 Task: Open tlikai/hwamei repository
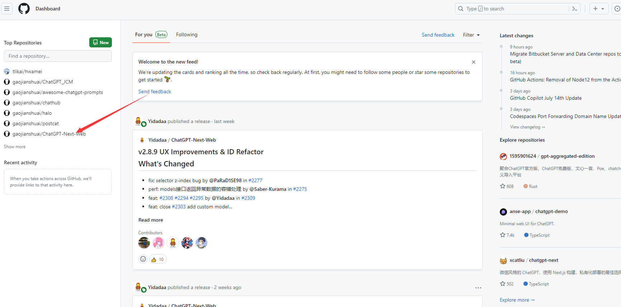(27, 71)
